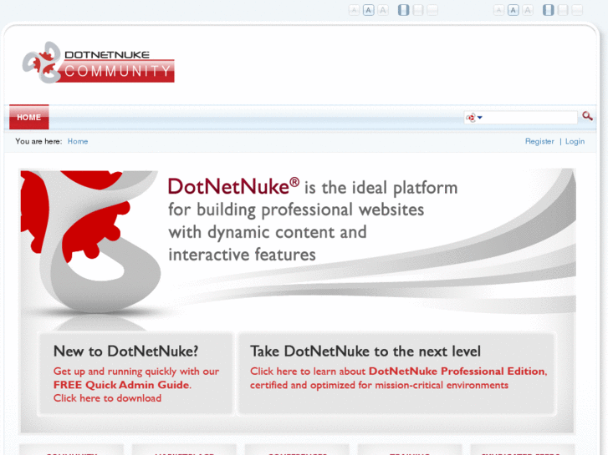
Task: Select medium text size in second icon set
Action: point(513,10)
